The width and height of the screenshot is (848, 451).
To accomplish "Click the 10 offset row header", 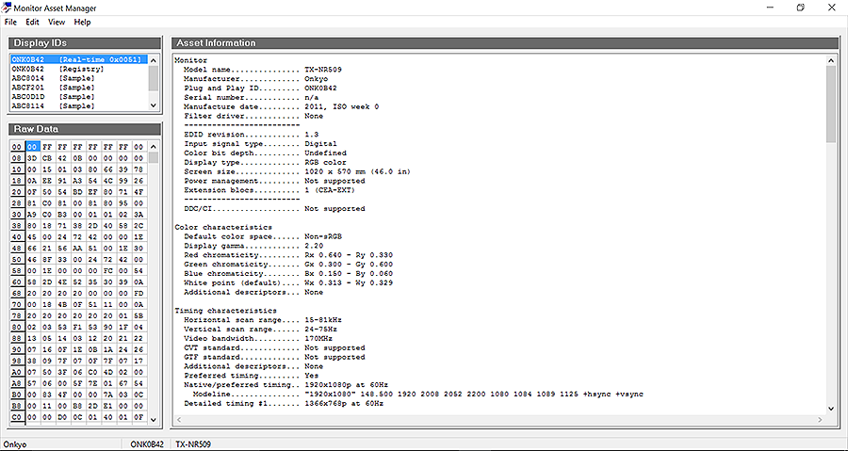I will pos(17,169).
